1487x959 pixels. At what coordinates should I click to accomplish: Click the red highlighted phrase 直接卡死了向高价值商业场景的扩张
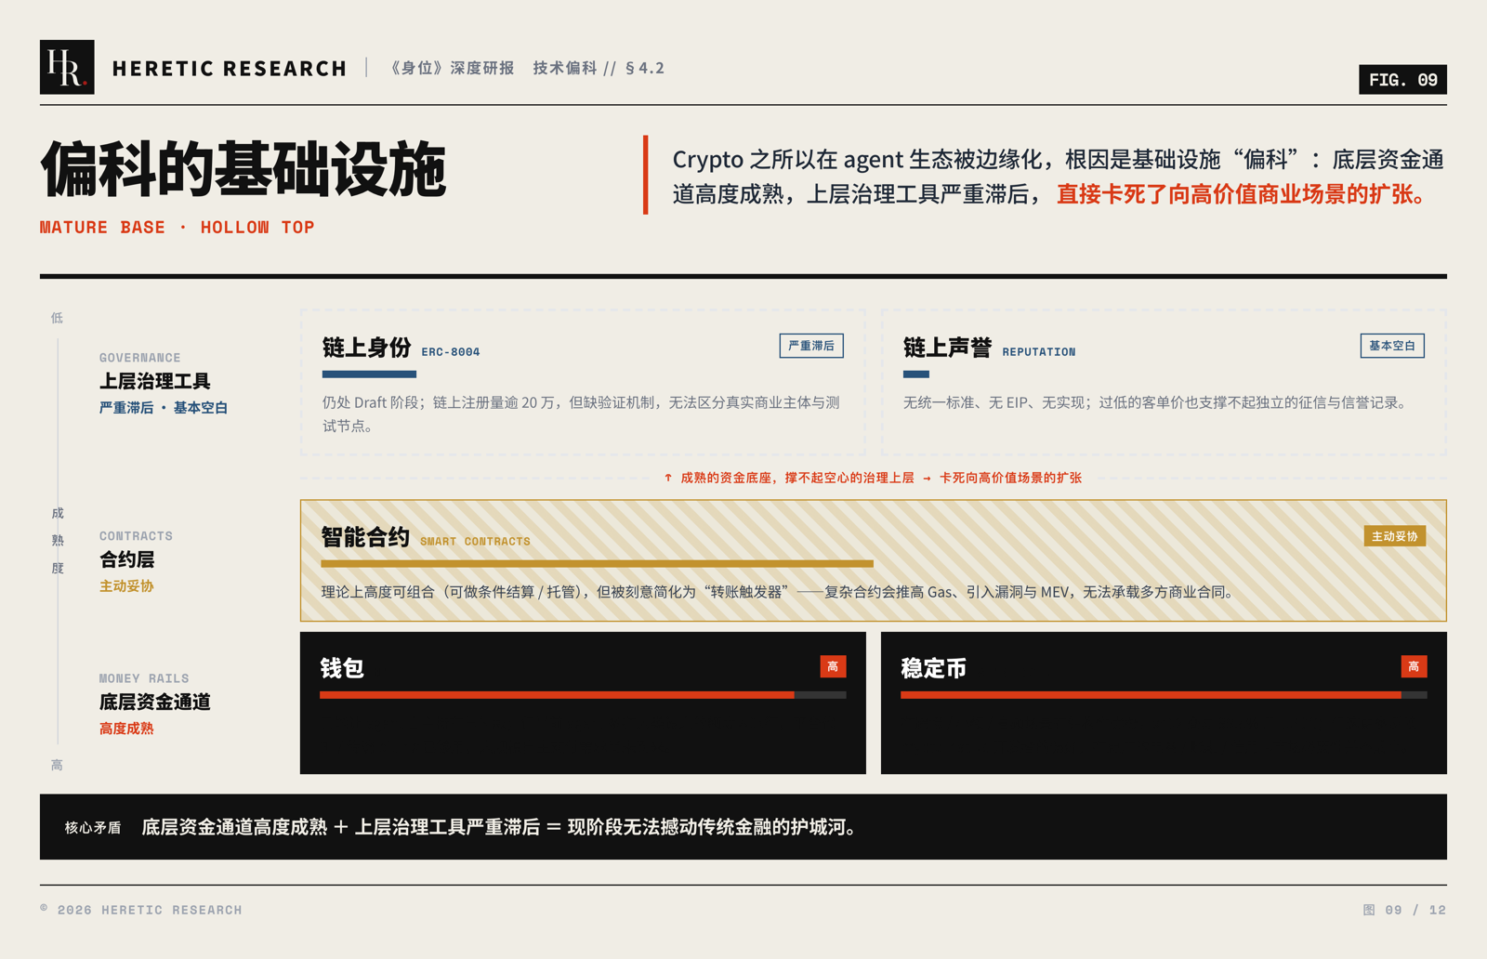(1241, 194)
